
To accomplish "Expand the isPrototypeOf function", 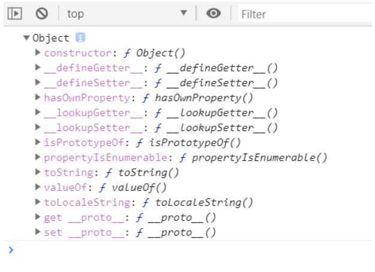I will point(38,143).
